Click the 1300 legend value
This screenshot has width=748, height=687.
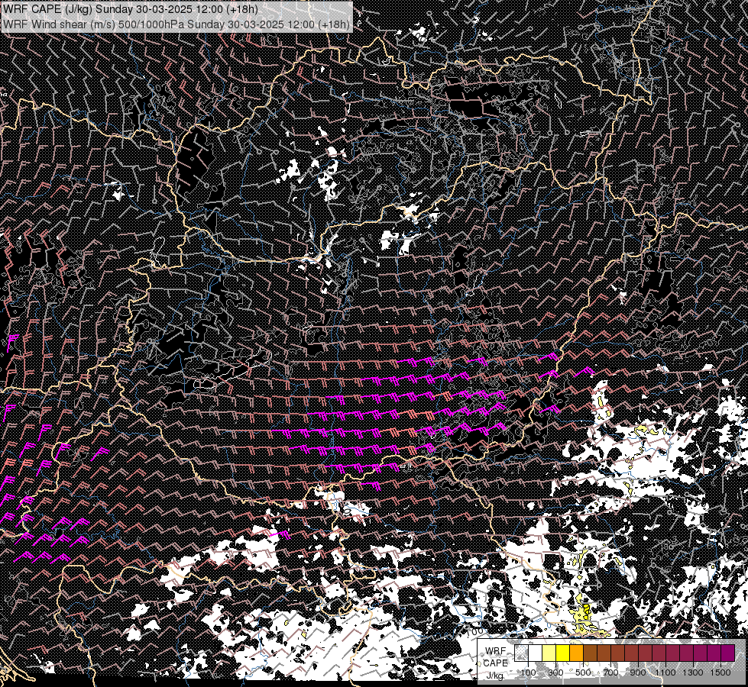[x=693, y=672]
